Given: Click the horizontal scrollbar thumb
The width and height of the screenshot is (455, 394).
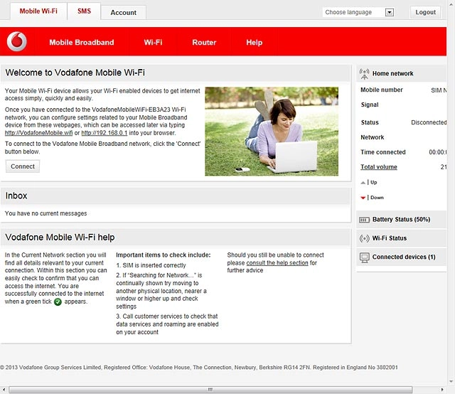Looking at the screenshot, I should pos(210,390).
